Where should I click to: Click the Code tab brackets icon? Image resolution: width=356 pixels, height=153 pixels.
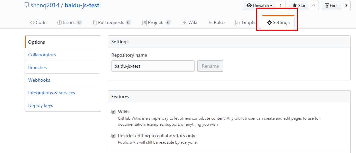point(32,23)
